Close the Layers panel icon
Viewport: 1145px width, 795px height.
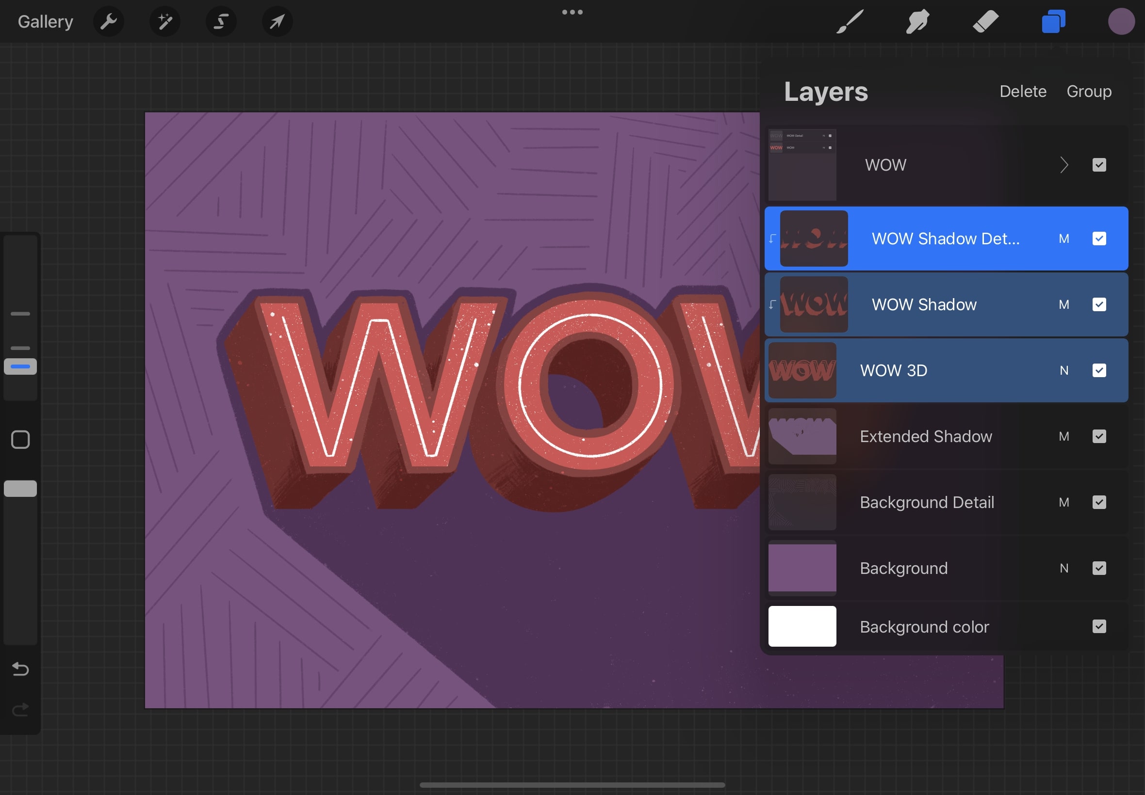[1053, 21]
